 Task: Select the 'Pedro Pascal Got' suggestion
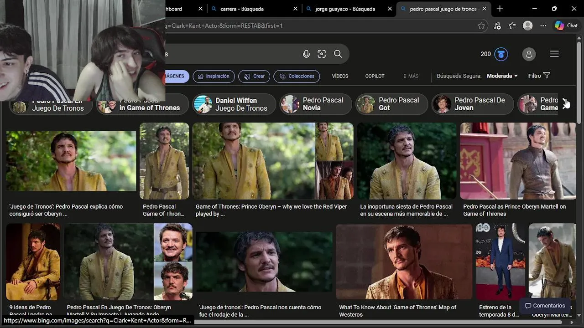click(391, 104)
